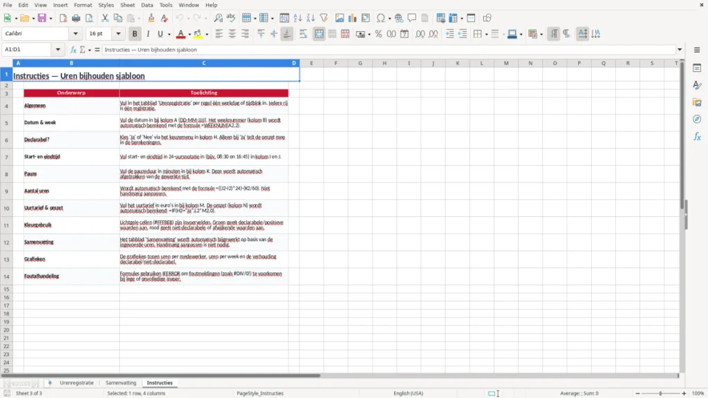Open sidebar Functions fx icon

click(697, 136)
